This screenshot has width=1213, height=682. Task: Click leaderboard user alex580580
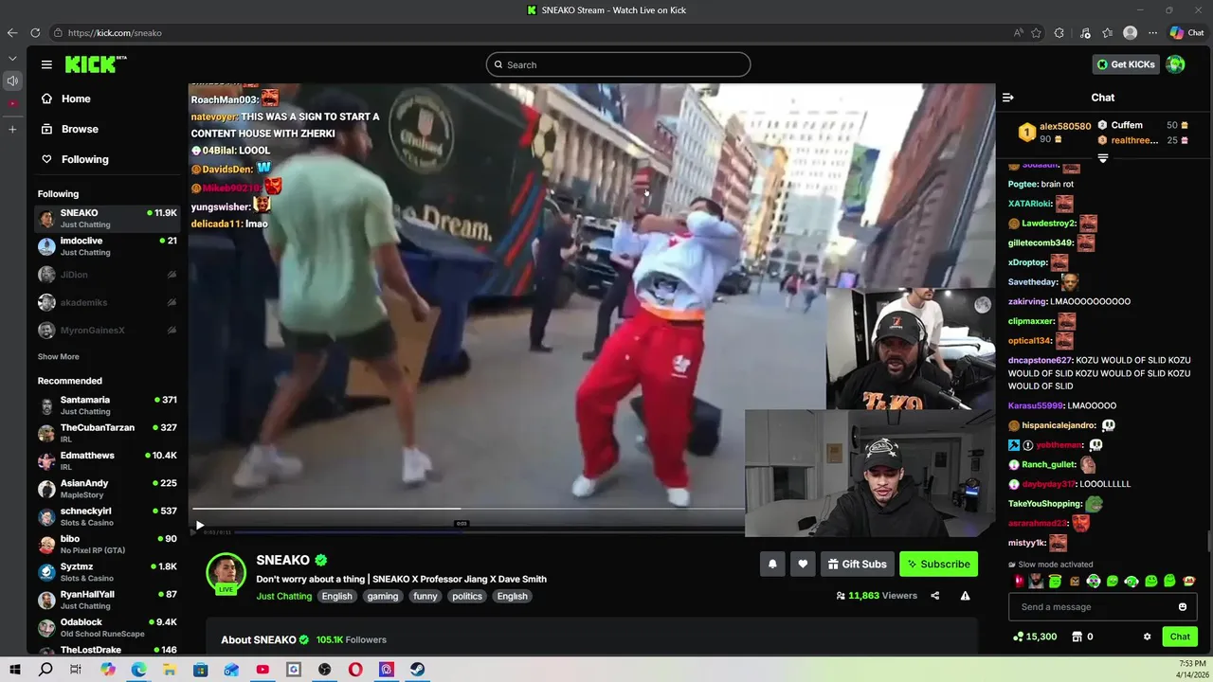(x=1065, y=126)
